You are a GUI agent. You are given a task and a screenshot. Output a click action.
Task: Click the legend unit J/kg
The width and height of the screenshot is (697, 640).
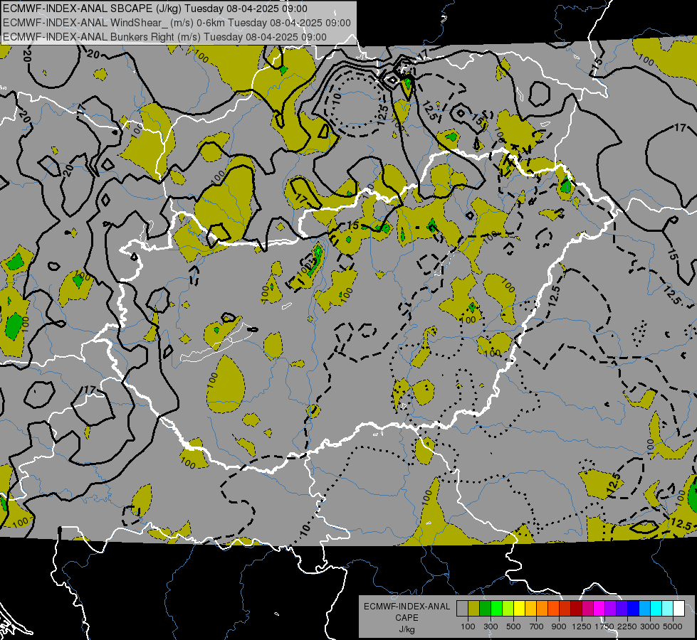point(407,629)
